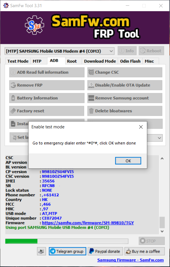Click the coffee cup icon

point(128,252)
